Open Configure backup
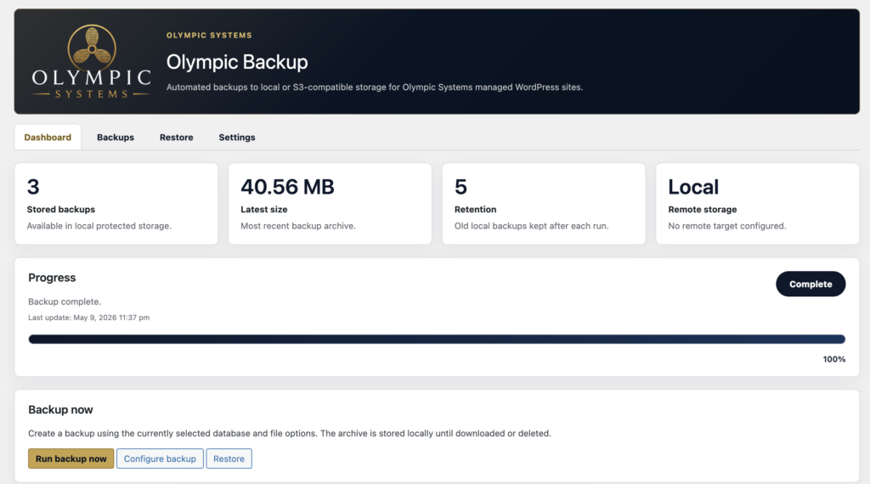 160,459
